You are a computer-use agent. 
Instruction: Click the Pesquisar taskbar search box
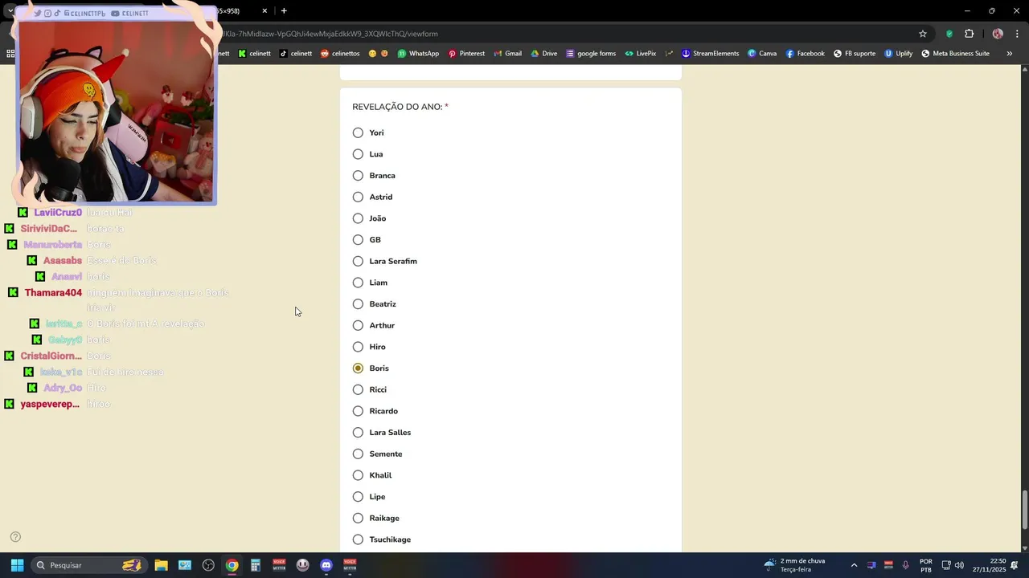(89, 565)
